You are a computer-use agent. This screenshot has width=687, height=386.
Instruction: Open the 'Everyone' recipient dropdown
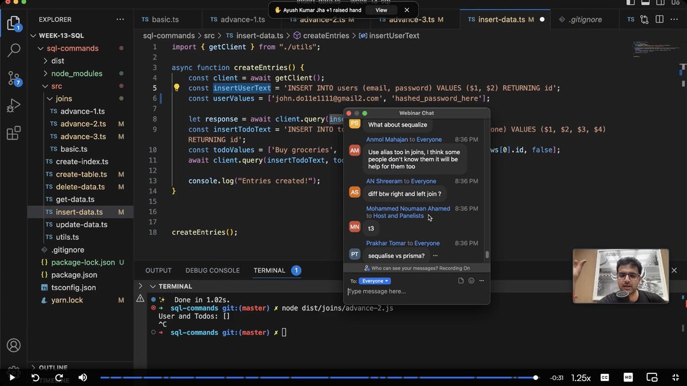[374, 281]
